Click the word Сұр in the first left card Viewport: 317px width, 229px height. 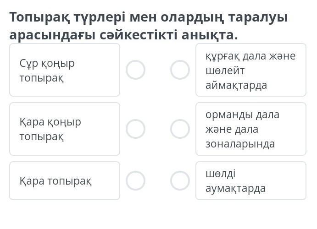pyautogui.click(x=28, y=63)
